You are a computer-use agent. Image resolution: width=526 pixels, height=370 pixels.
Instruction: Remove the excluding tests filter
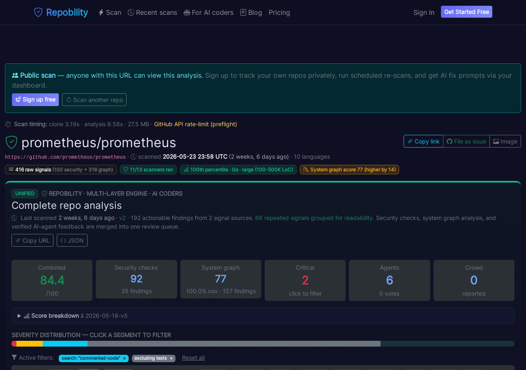[171, 358]
